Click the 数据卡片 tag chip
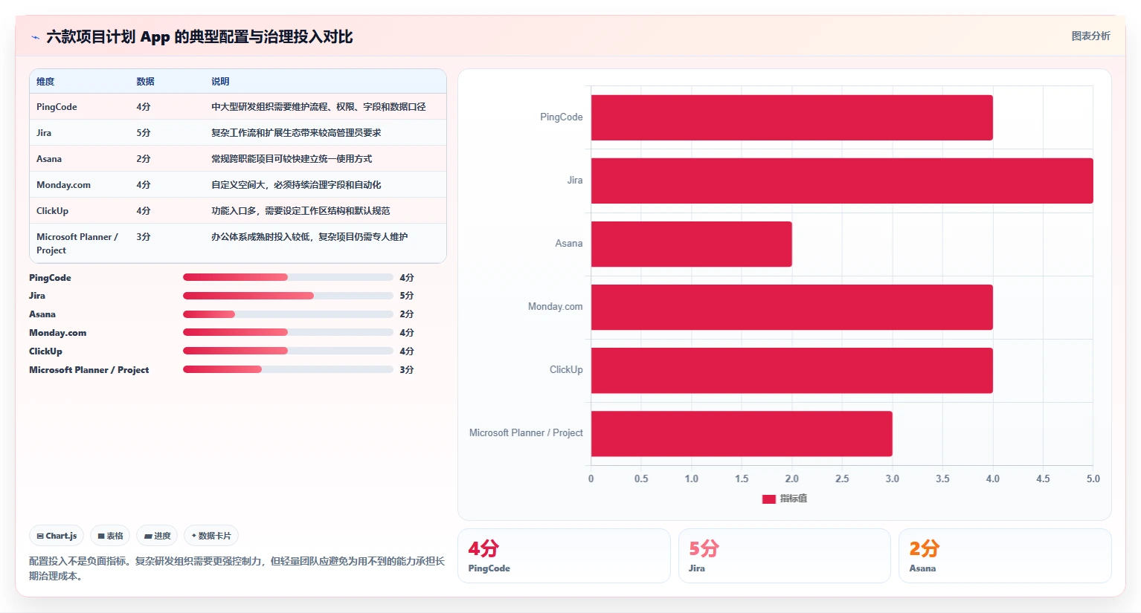Viewport: 1141px width, 613px height. (x=211, y=536)
